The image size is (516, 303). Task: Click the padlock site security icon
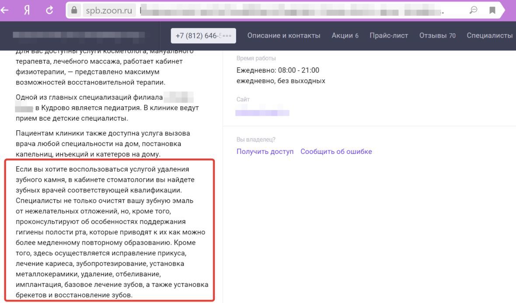point(74,10)
